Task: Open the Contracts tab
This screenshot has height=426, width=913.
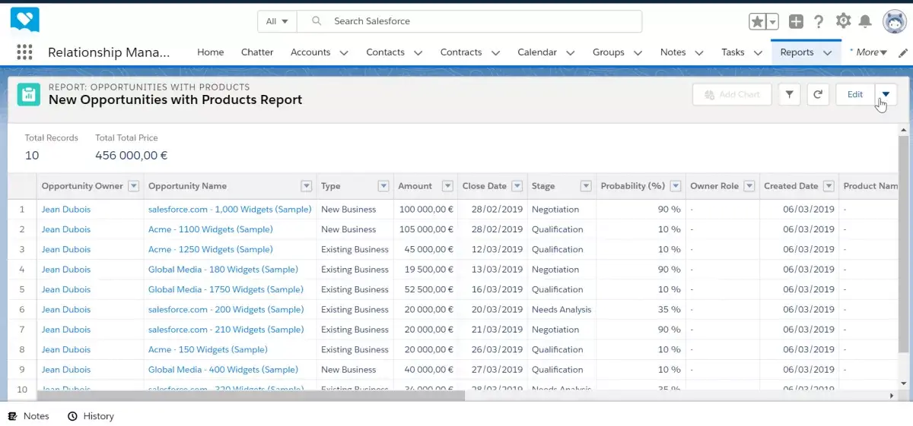Action: pyautogui.click(x=461, y=52)
